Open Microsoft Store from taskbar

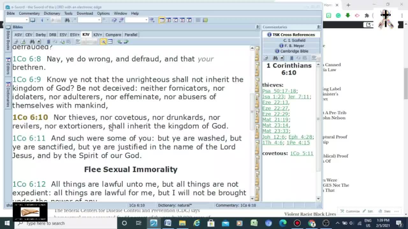(x=211, y=223)
